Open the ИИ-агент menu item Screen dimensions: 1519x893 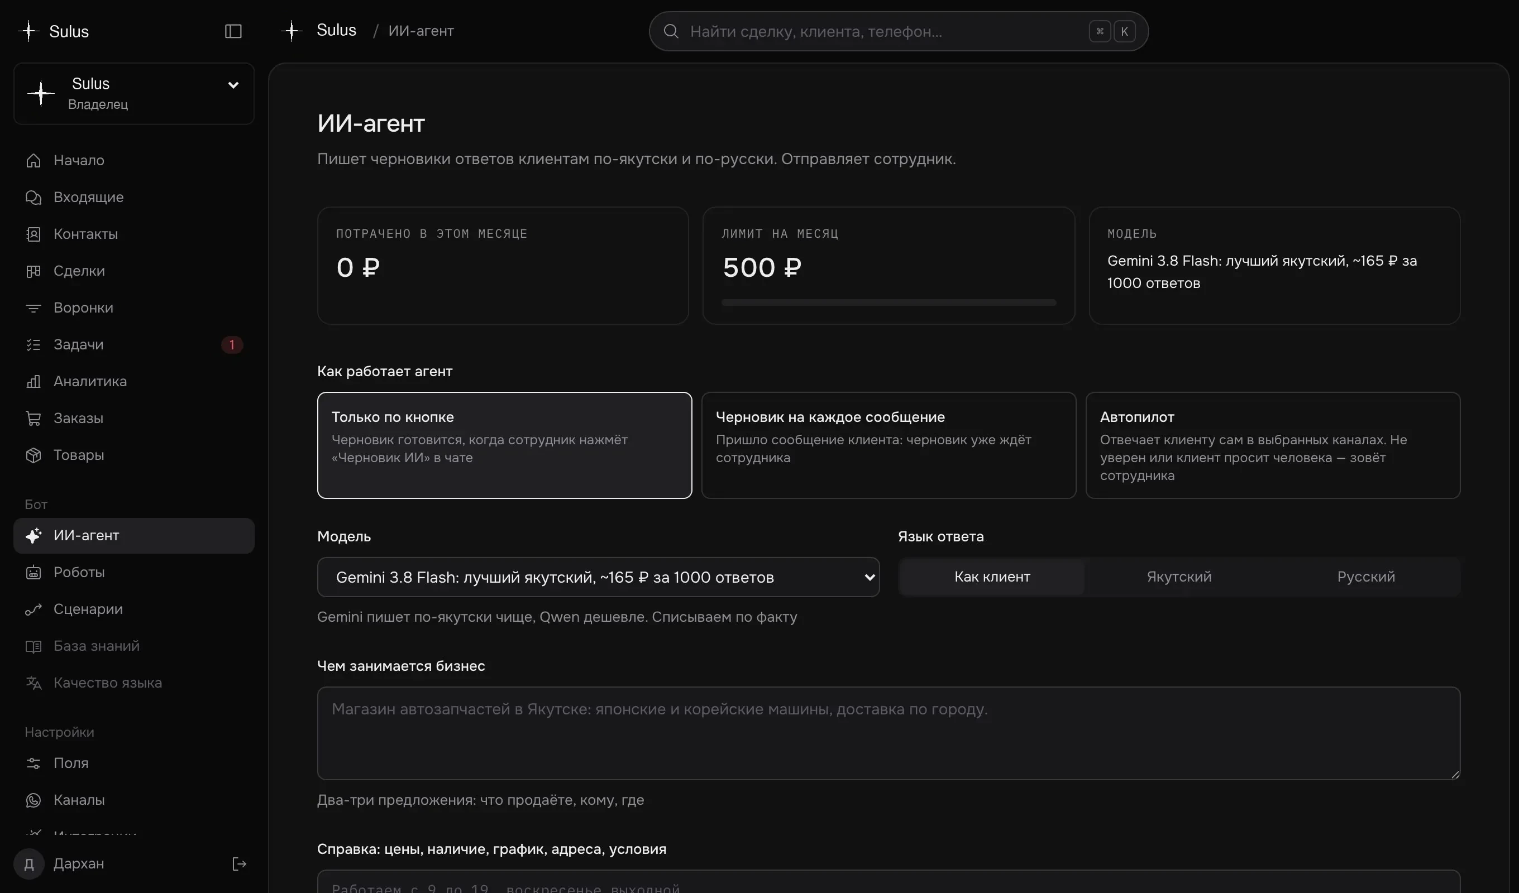[134, 536]
